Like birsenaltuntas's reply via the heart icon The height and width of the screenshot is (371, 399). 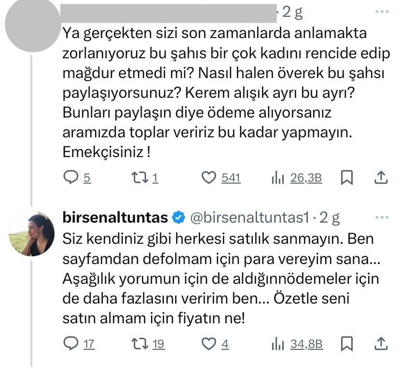(209, 344)
